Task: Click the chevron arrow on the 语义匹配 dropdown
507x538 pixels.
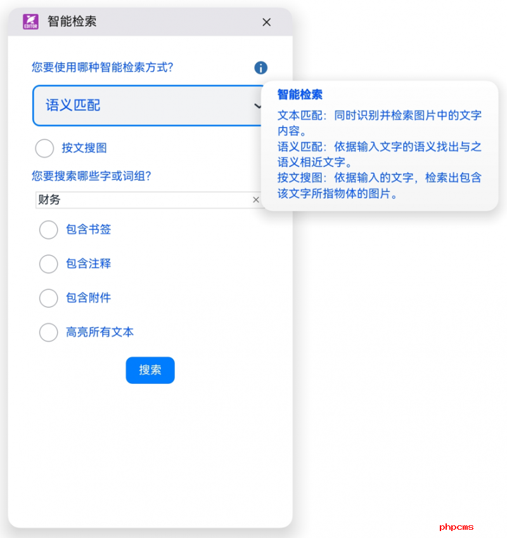Action: coord(257,106)
